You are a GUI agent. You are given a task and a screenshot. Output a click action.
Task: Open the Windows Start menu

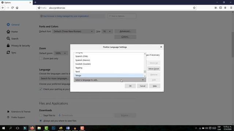point(3,128)
